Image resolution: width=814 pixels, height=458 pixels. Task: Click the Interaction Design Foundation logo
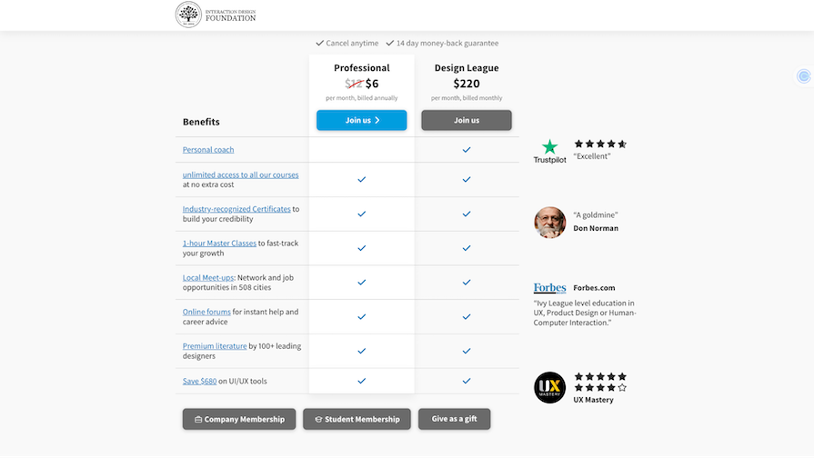[x=216, y=15]
